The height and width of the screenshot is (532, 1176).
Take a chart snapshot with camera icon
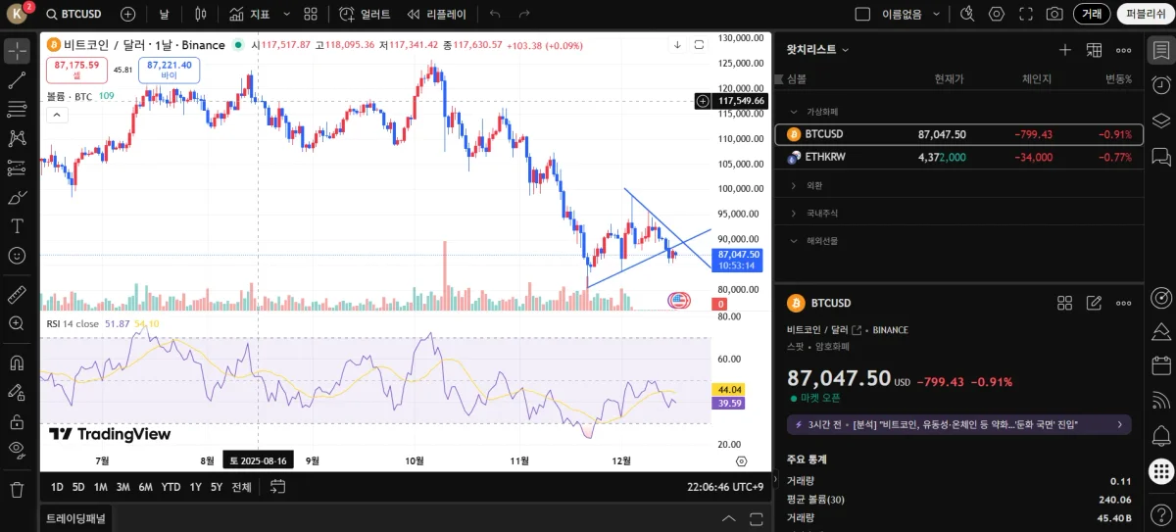coord(1054,15)
